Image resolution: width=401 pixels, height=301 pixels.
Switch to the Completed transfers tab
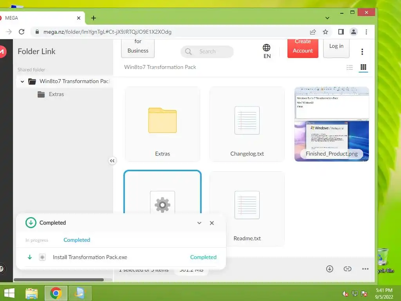click(x=77, y=240)
